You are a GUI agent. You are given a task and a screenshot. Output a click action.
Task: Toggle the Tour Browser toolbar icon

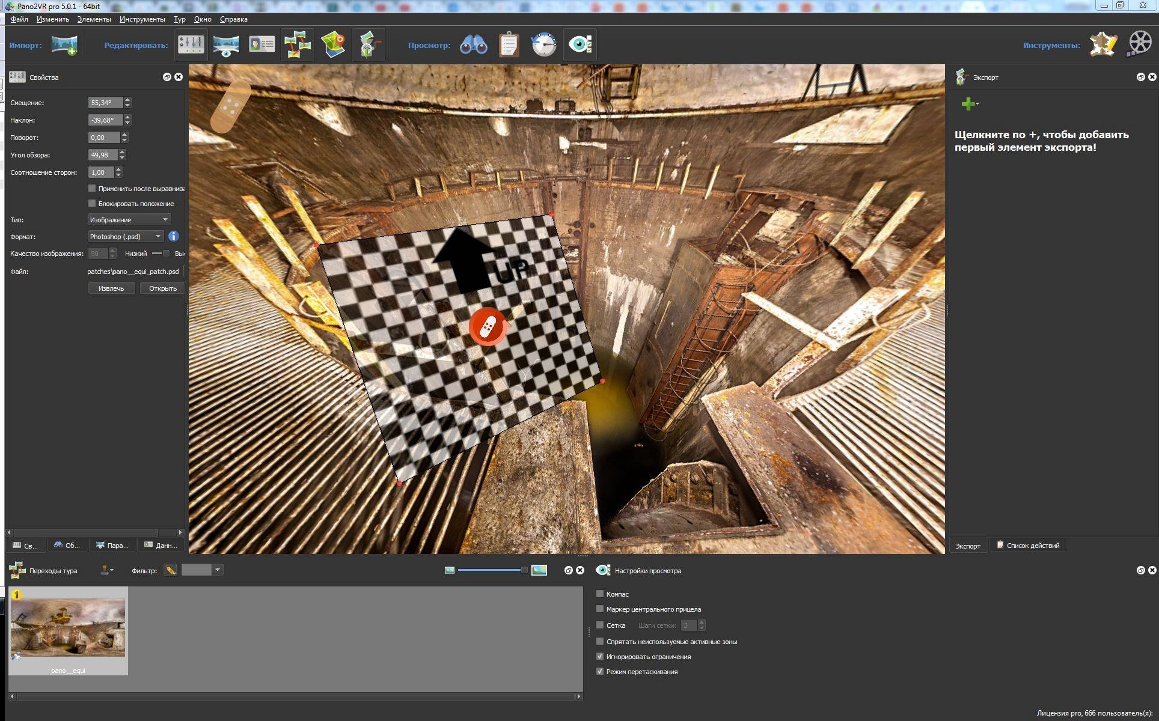pos(298,44)
